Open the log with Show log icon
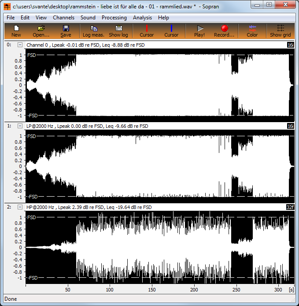 click(118, 31)
